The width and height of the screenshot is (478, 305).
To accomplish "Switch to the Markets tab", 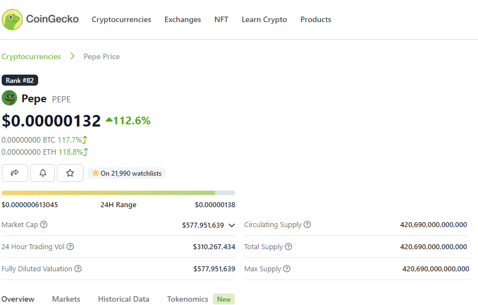I will click(66, 299).
